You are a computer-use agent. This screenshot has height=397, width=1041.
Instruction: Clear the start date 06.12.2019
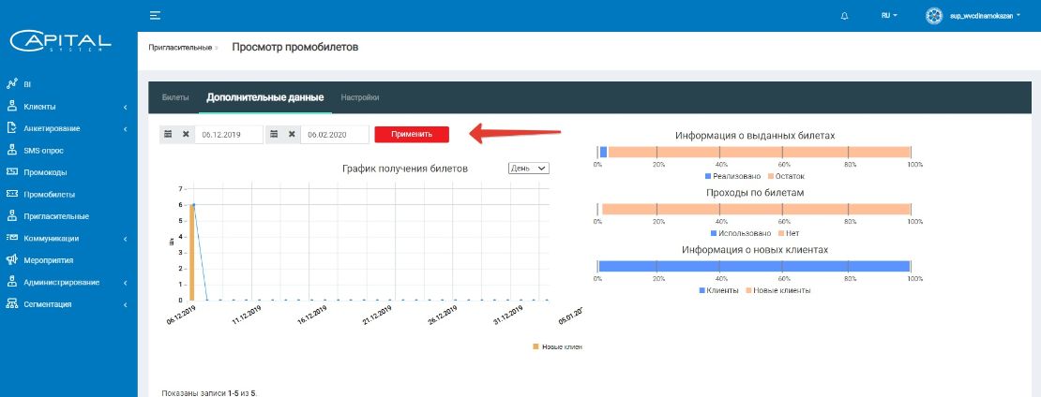(x=186, y=134)
